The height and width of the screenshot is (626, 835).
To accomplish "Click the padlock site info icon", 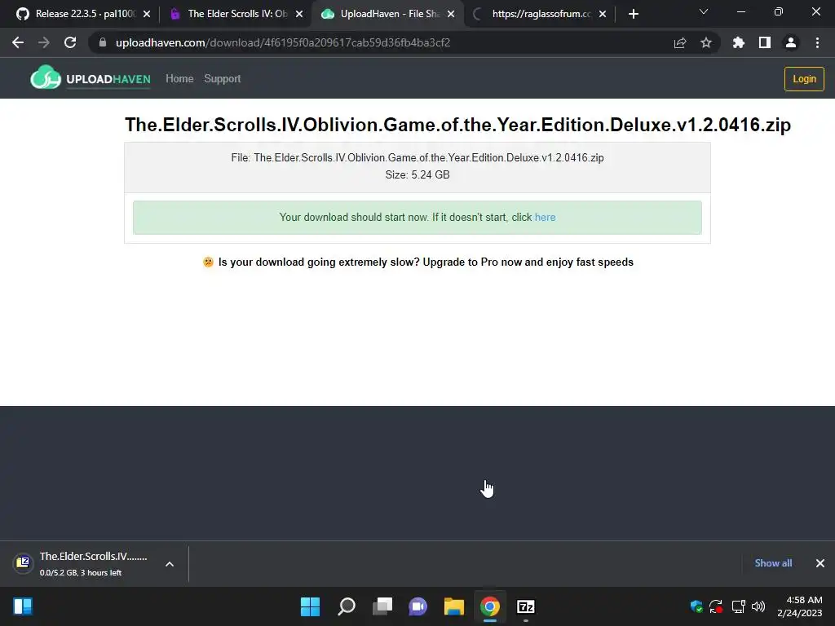I will tap(103, 42).
